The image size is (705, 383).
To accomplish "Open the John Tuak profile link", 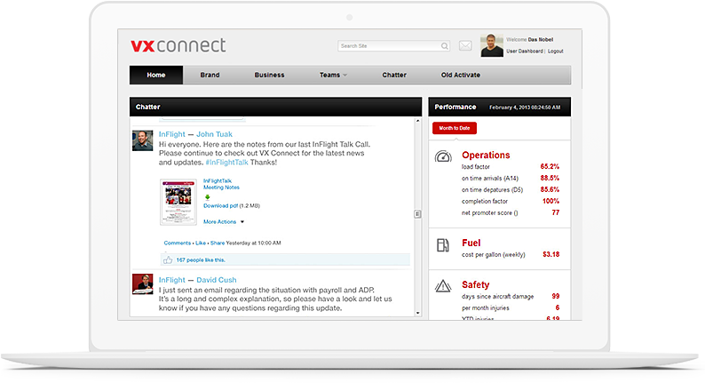I will coord(215,134).
